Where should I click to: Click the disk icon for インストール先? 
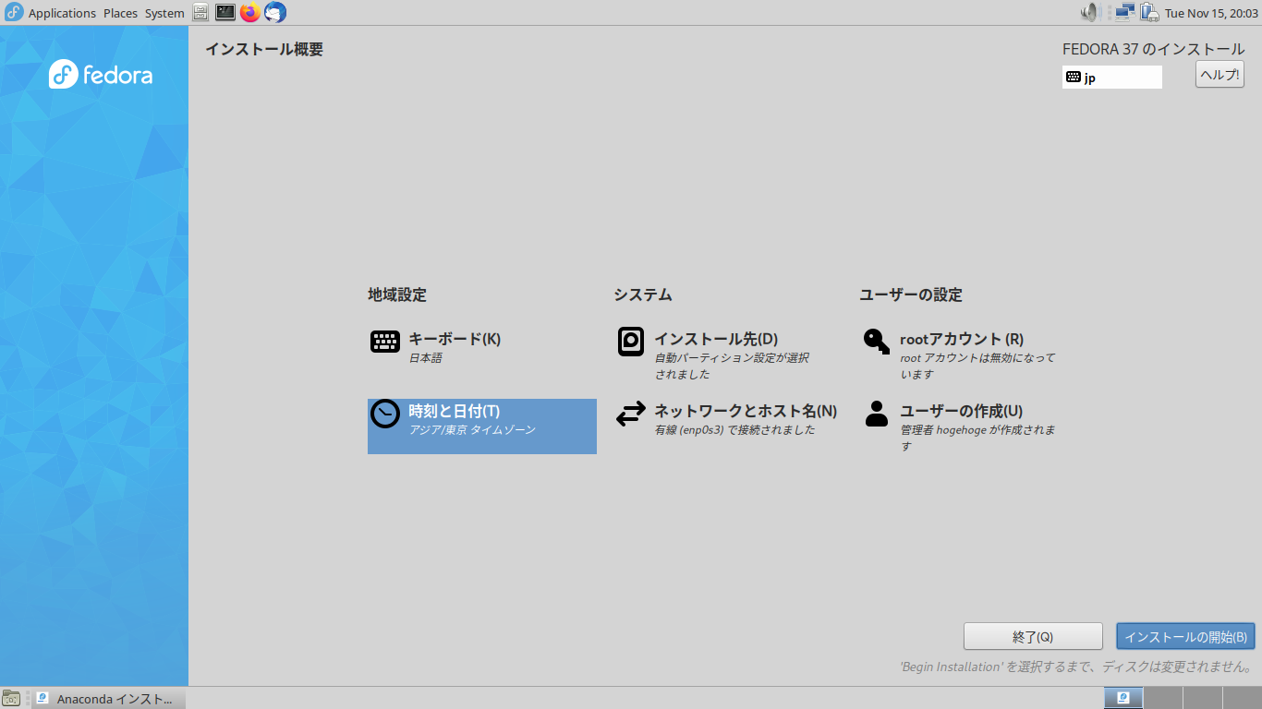(631, 342)
